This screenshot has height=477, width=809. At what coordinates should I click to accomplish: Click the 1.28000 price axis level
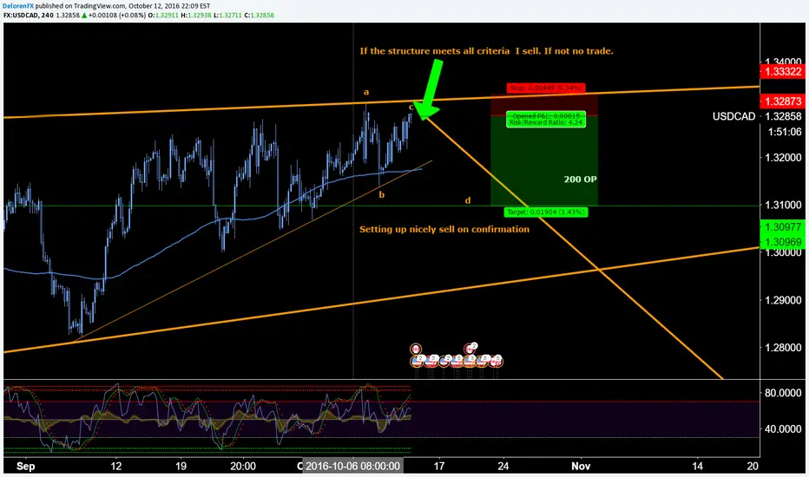click(x=783, y=348)
